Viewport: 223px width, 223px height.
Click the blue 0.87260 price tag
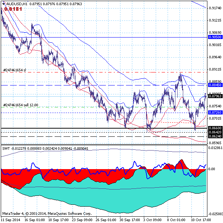215,112
